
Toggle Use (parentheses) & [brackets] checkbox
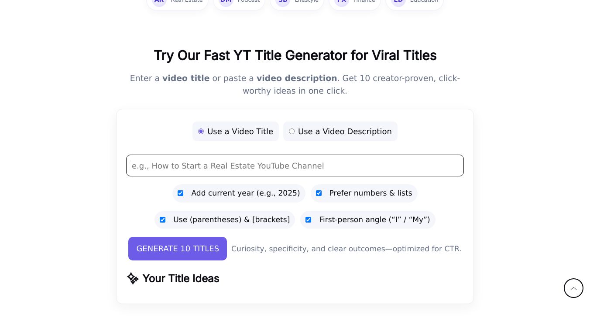[162, 220]
